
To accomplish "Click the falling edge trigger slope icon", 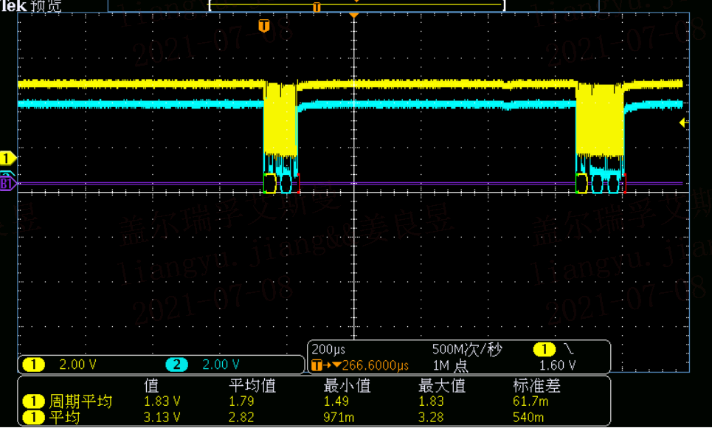I will pyautogui.click(x=568, y=349).
